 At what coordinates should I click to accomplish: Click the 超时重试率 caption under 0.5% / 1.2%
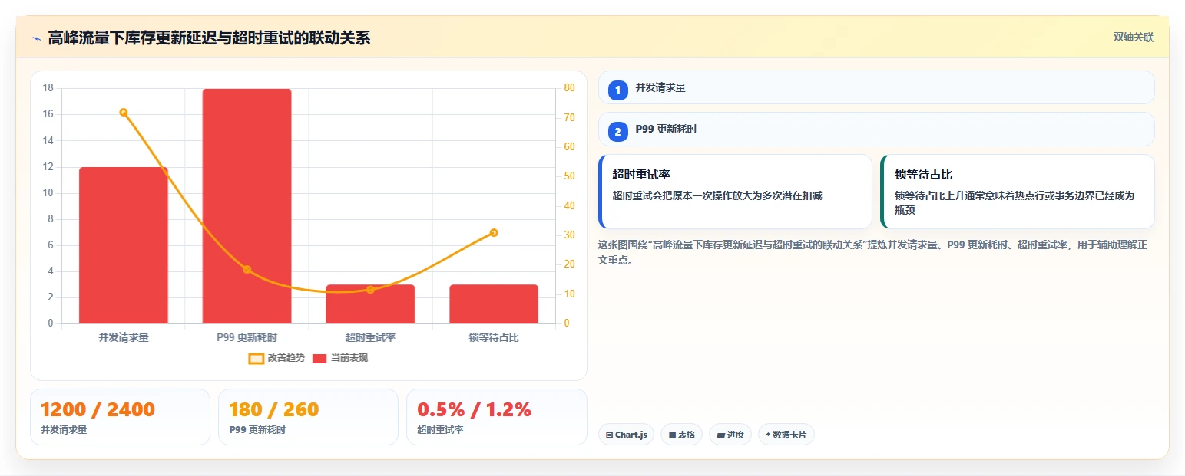tap(441, 430)
